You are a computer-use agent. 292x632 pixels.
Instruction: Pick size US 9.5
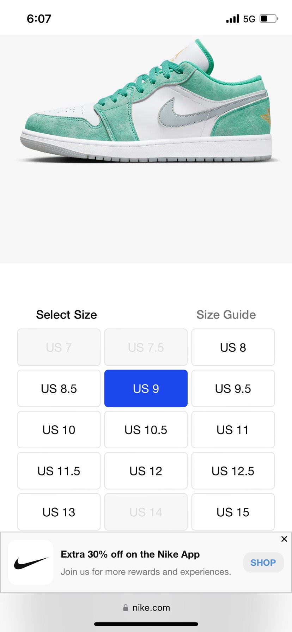233,389
